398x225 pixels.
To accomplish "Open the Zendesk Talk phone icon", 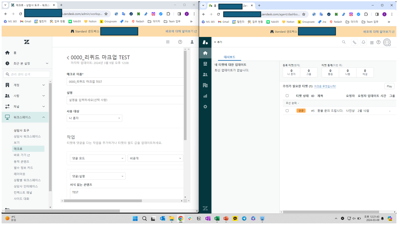I will pyautogui.click(x=354, y=42).
